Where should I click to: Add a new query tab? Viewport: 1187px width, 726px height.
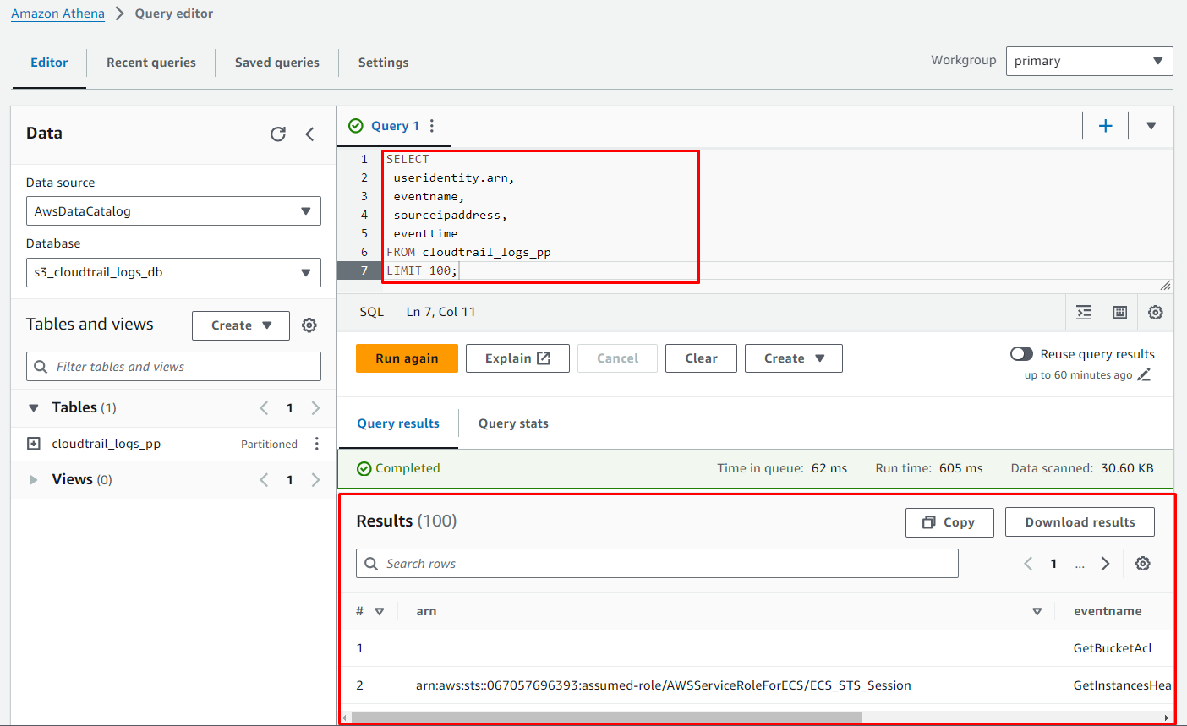coord(1105,126)
